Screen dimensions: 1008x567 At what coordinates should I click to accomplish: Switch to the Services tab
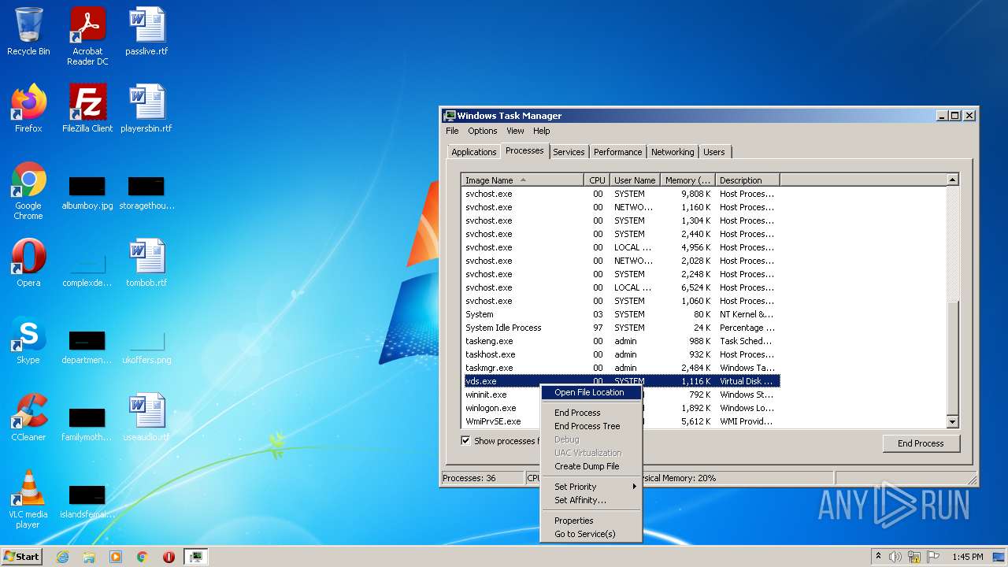coord(569,152)
